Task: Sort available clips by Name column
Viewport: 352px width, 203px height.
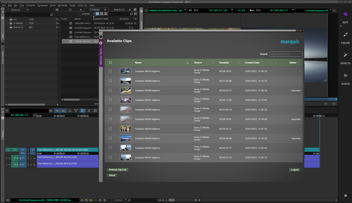Action: pos(138,63)
